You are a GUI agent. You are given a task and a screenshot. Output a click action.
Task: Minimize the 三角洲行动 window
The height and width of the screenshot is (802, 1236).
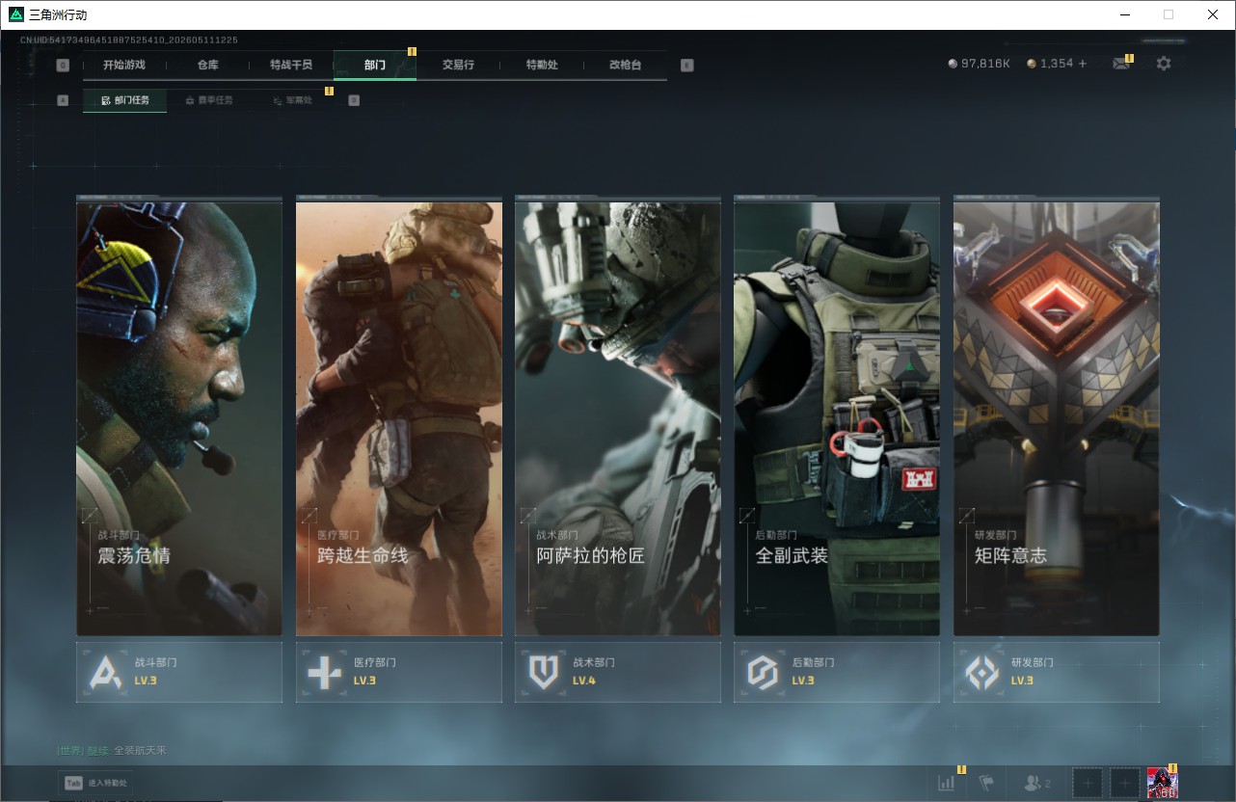(x=1124, y=14)
